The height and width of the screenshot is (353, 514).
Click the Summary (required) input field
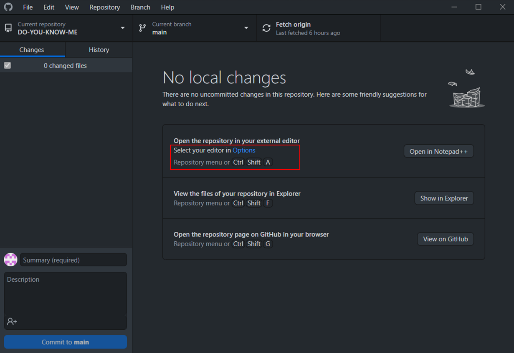click(x=73, y=260)
